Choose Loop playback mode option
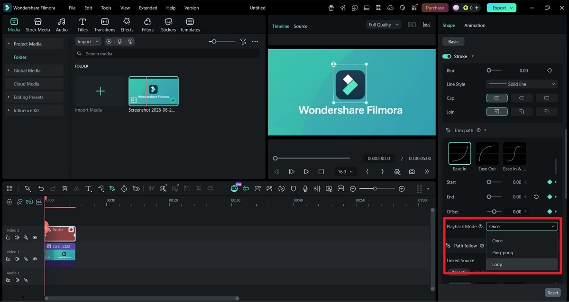The height and width of the screenshot is (302, 569). (x=522, y=265)
